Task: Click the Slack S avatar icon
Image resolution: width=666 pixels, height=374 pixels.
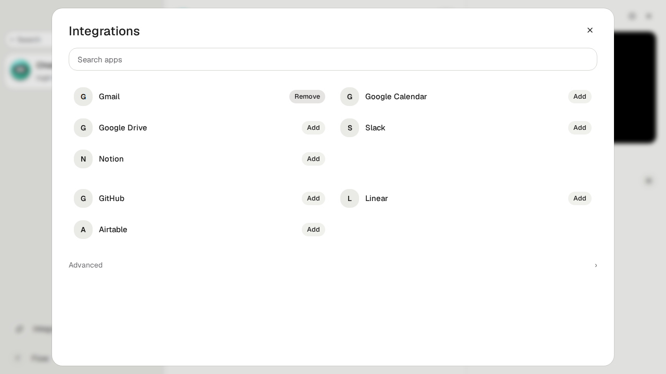Action: coord(350,128)
